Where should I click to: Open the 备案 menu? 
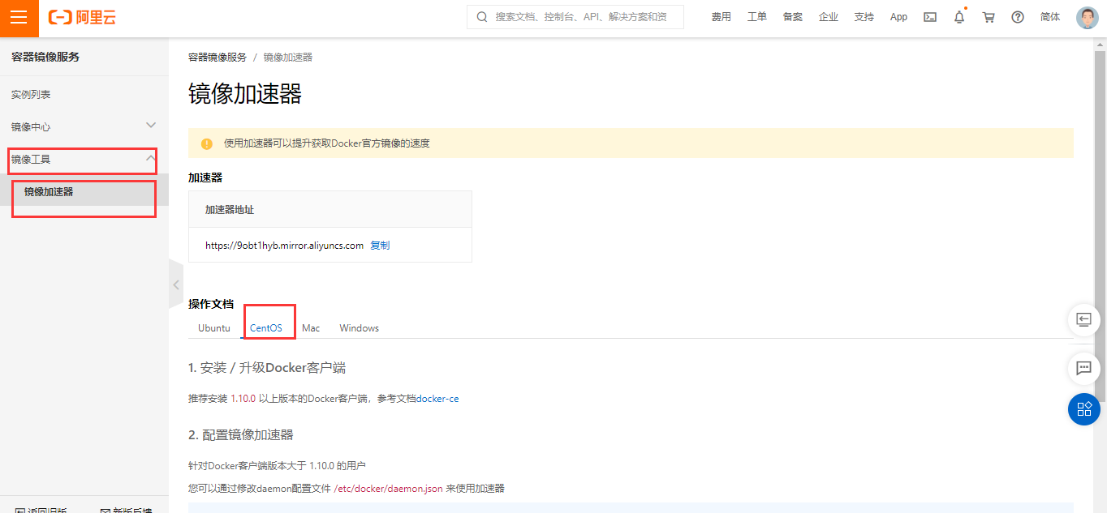(x=792, y=17)
